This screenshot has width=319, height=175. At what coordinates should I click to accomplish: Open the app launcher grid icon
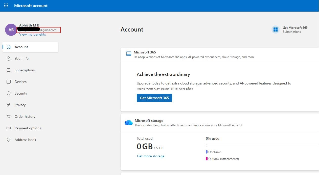tap(6, 6)
